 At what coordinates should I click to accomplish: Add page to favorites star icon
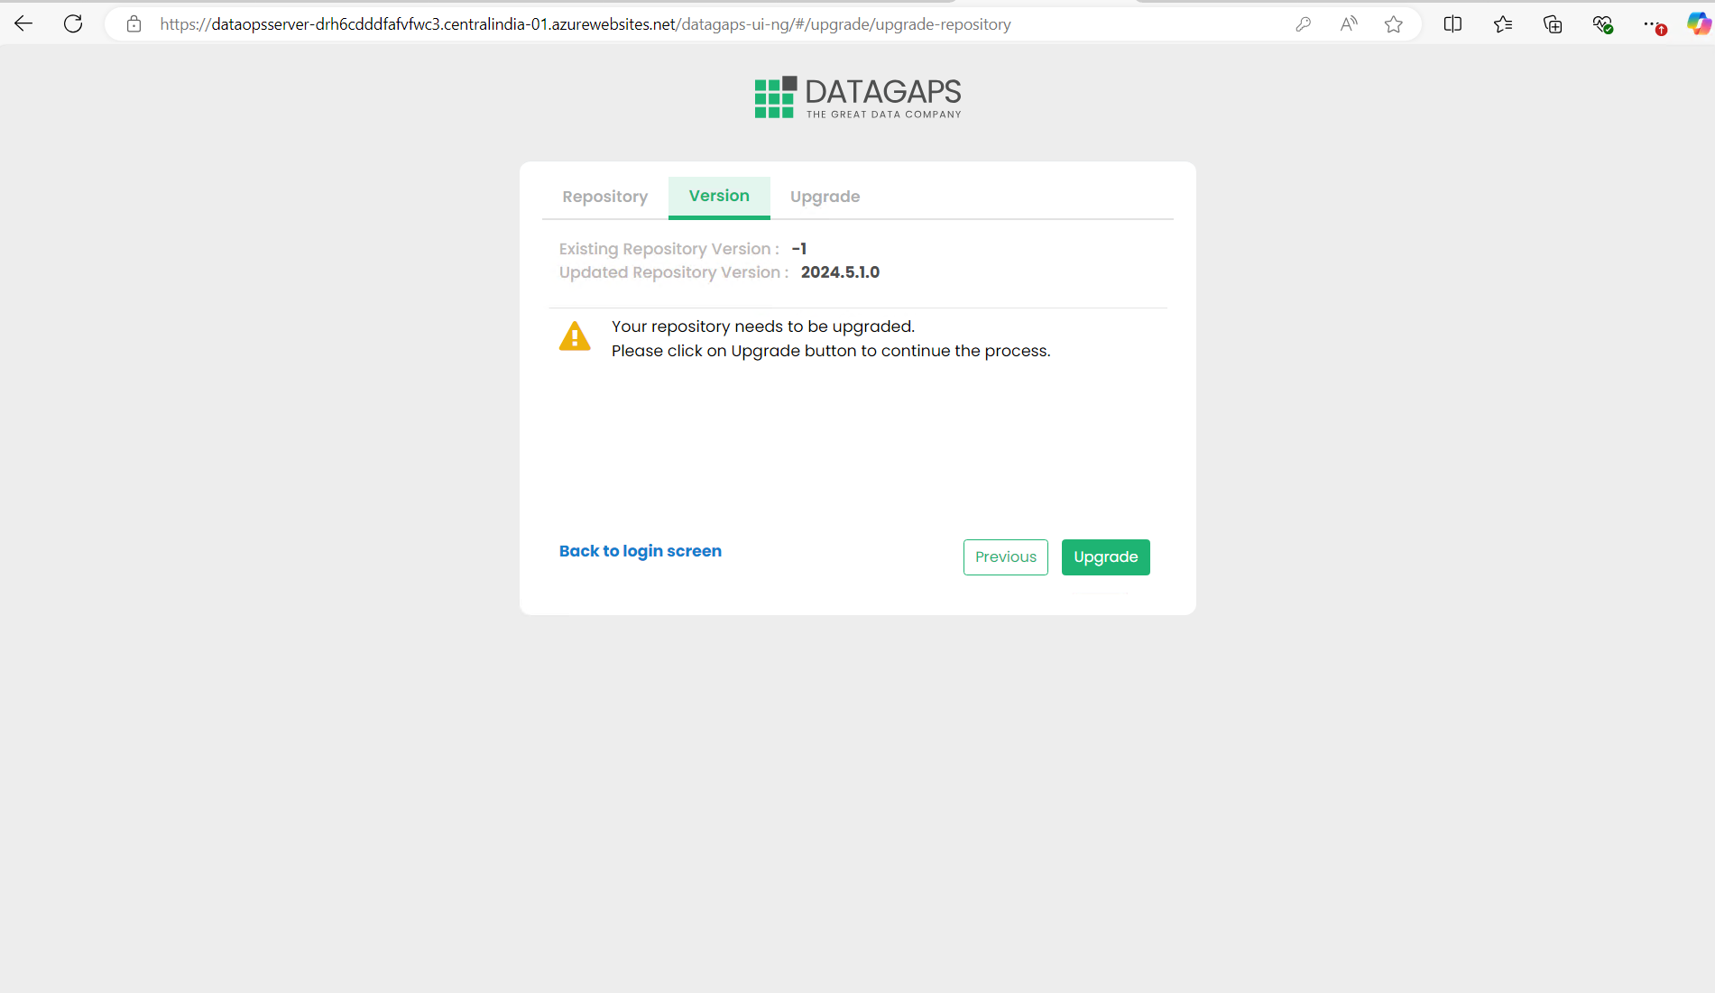pyautogui.click(x=1394, y=24)
